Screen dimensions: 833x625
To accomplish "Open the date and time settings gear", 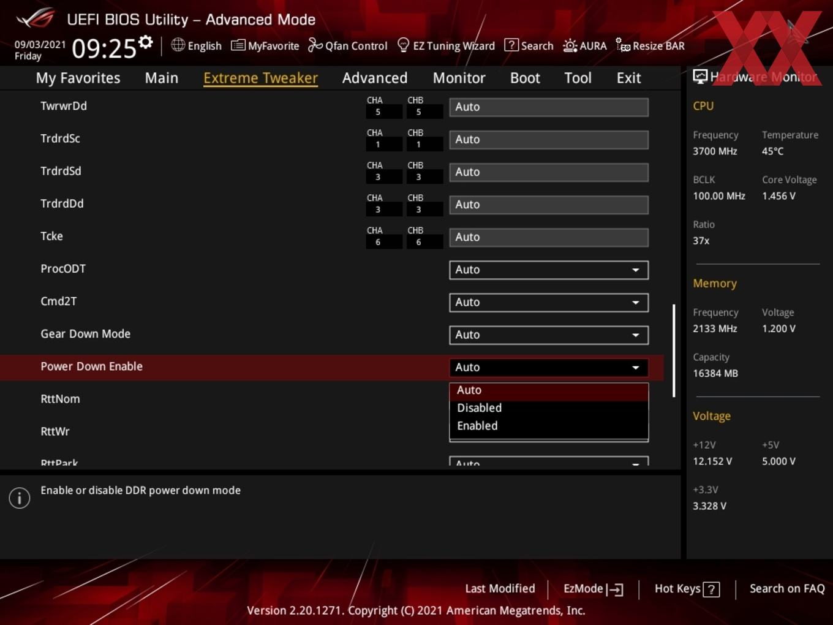I will [145, 42].
